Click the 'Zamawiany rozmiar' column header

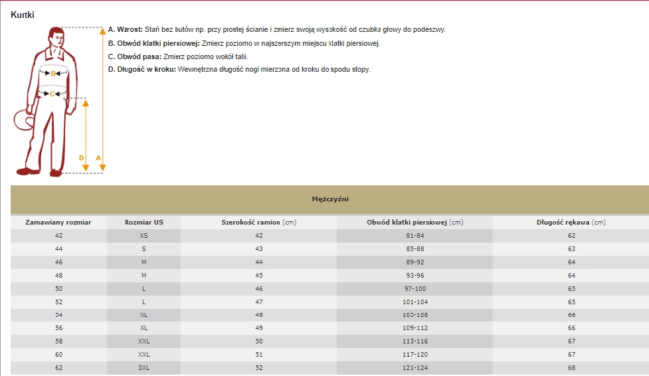[58, 223]
